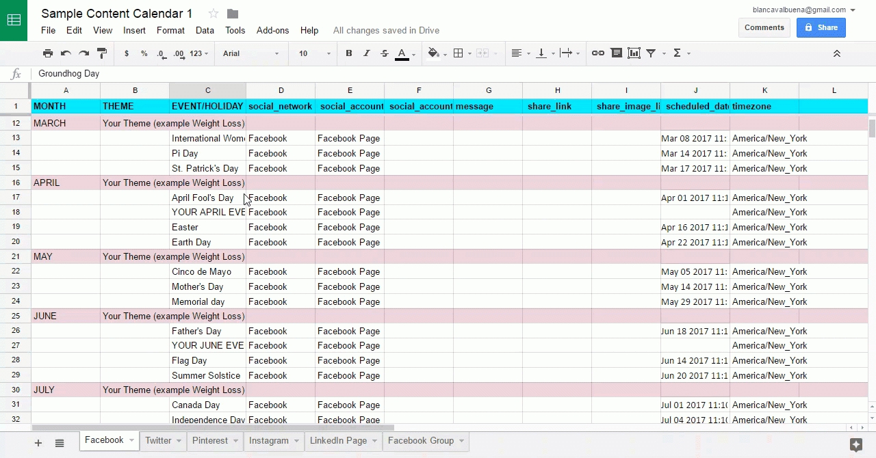
Task: Open horizontal align dropdown
Action: click(520, 53)
